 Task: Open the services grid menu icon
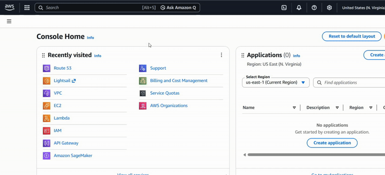[27, 8]
